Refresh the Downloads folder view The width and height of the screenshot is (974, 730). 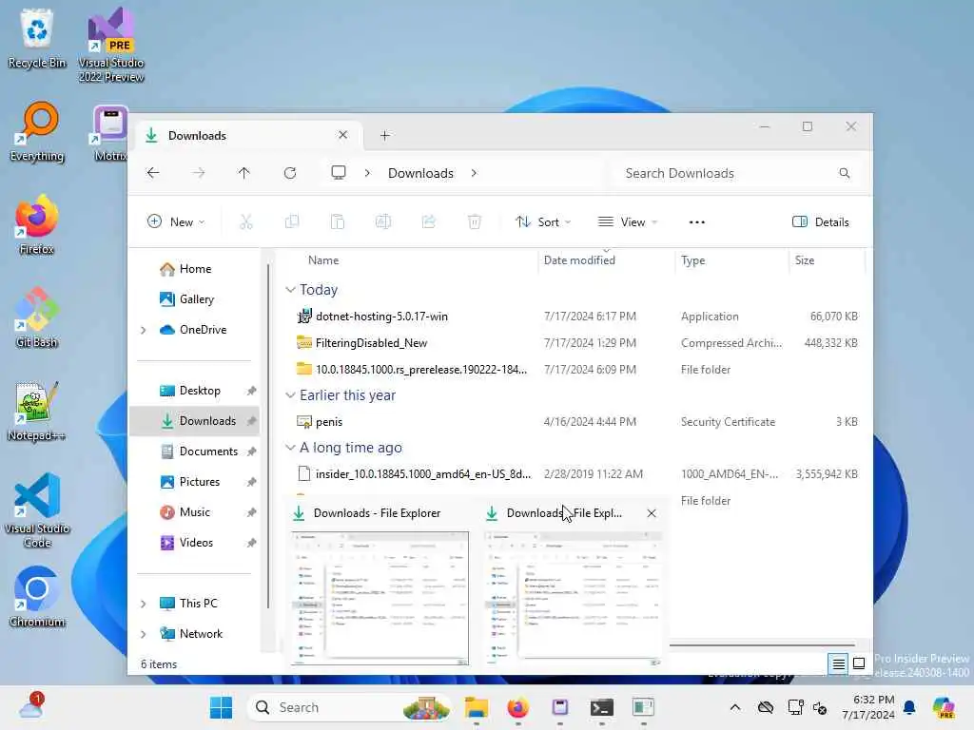coord(289,173)
